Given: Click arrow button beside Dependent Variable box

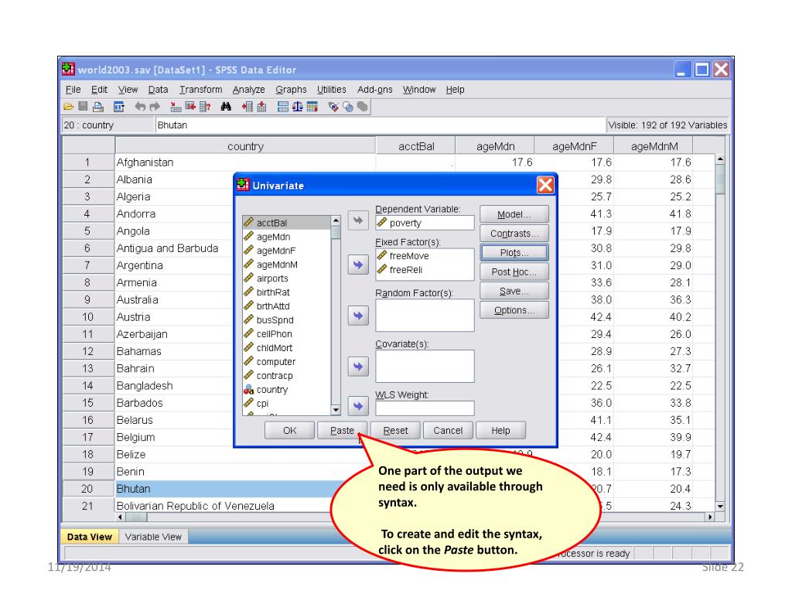Looking at the screenshot, I should (358, 220).
